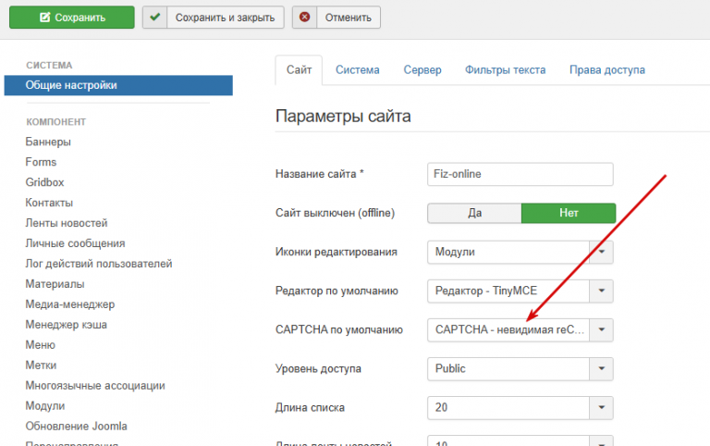The image size is (710, 446).
Task: Click the Название сайта * label
Action: 320,174
